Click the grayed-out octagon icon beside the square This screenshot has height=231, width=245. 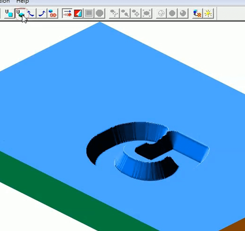pos(100,13)
